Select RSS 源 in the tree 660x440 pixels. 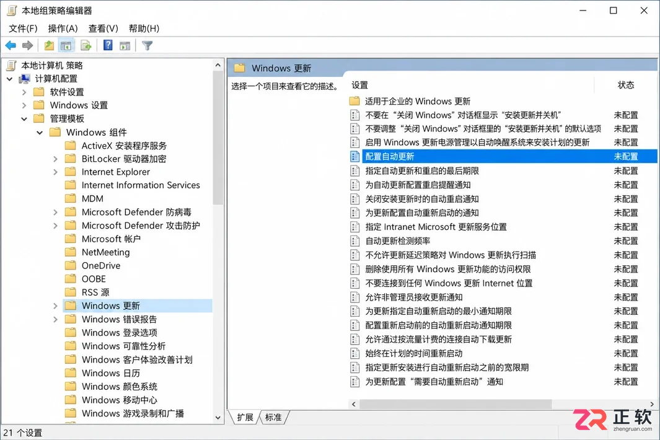click(95, 293)
